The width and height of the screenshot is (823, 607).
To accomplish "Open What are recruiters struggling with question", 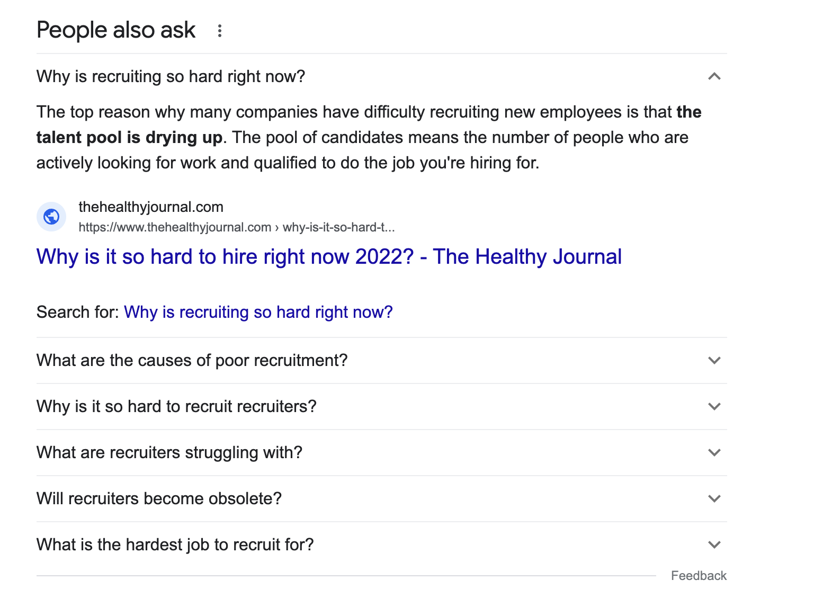I will [169, 452].
